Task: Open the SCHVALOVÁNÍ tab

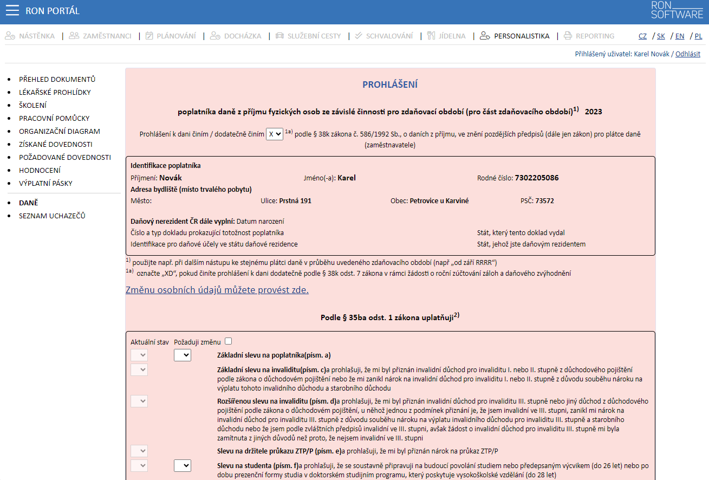Action: (389, 36)
